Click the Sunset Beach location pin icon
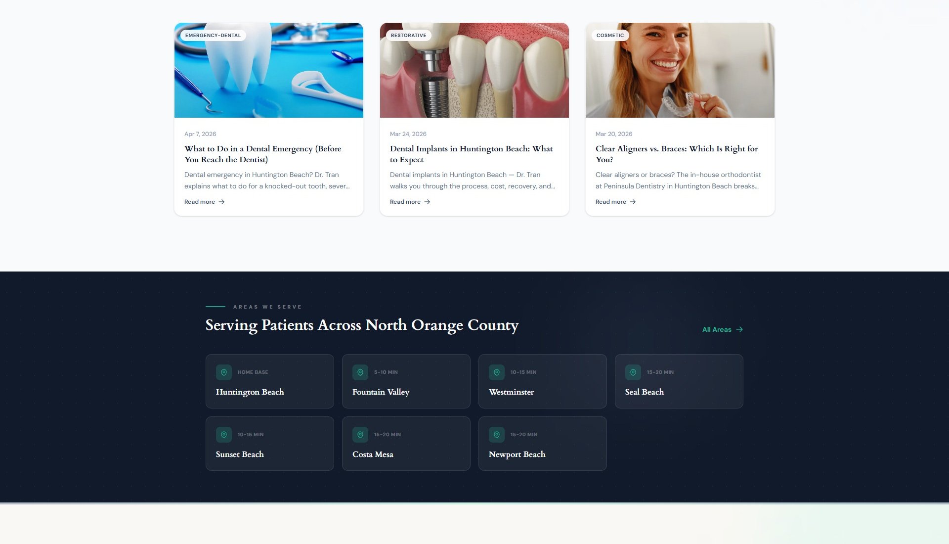The height and width of the screenshot is (544, 949). [224, 435]
